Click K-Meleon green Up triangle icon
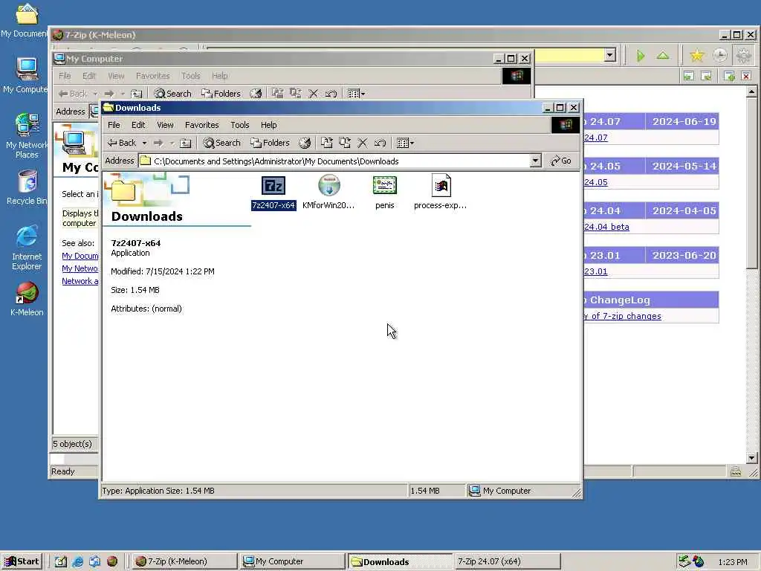The width and height of the screenshot is (761, 571). point(662,55)
